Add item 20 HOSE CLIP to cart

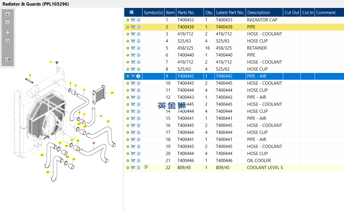133,154
